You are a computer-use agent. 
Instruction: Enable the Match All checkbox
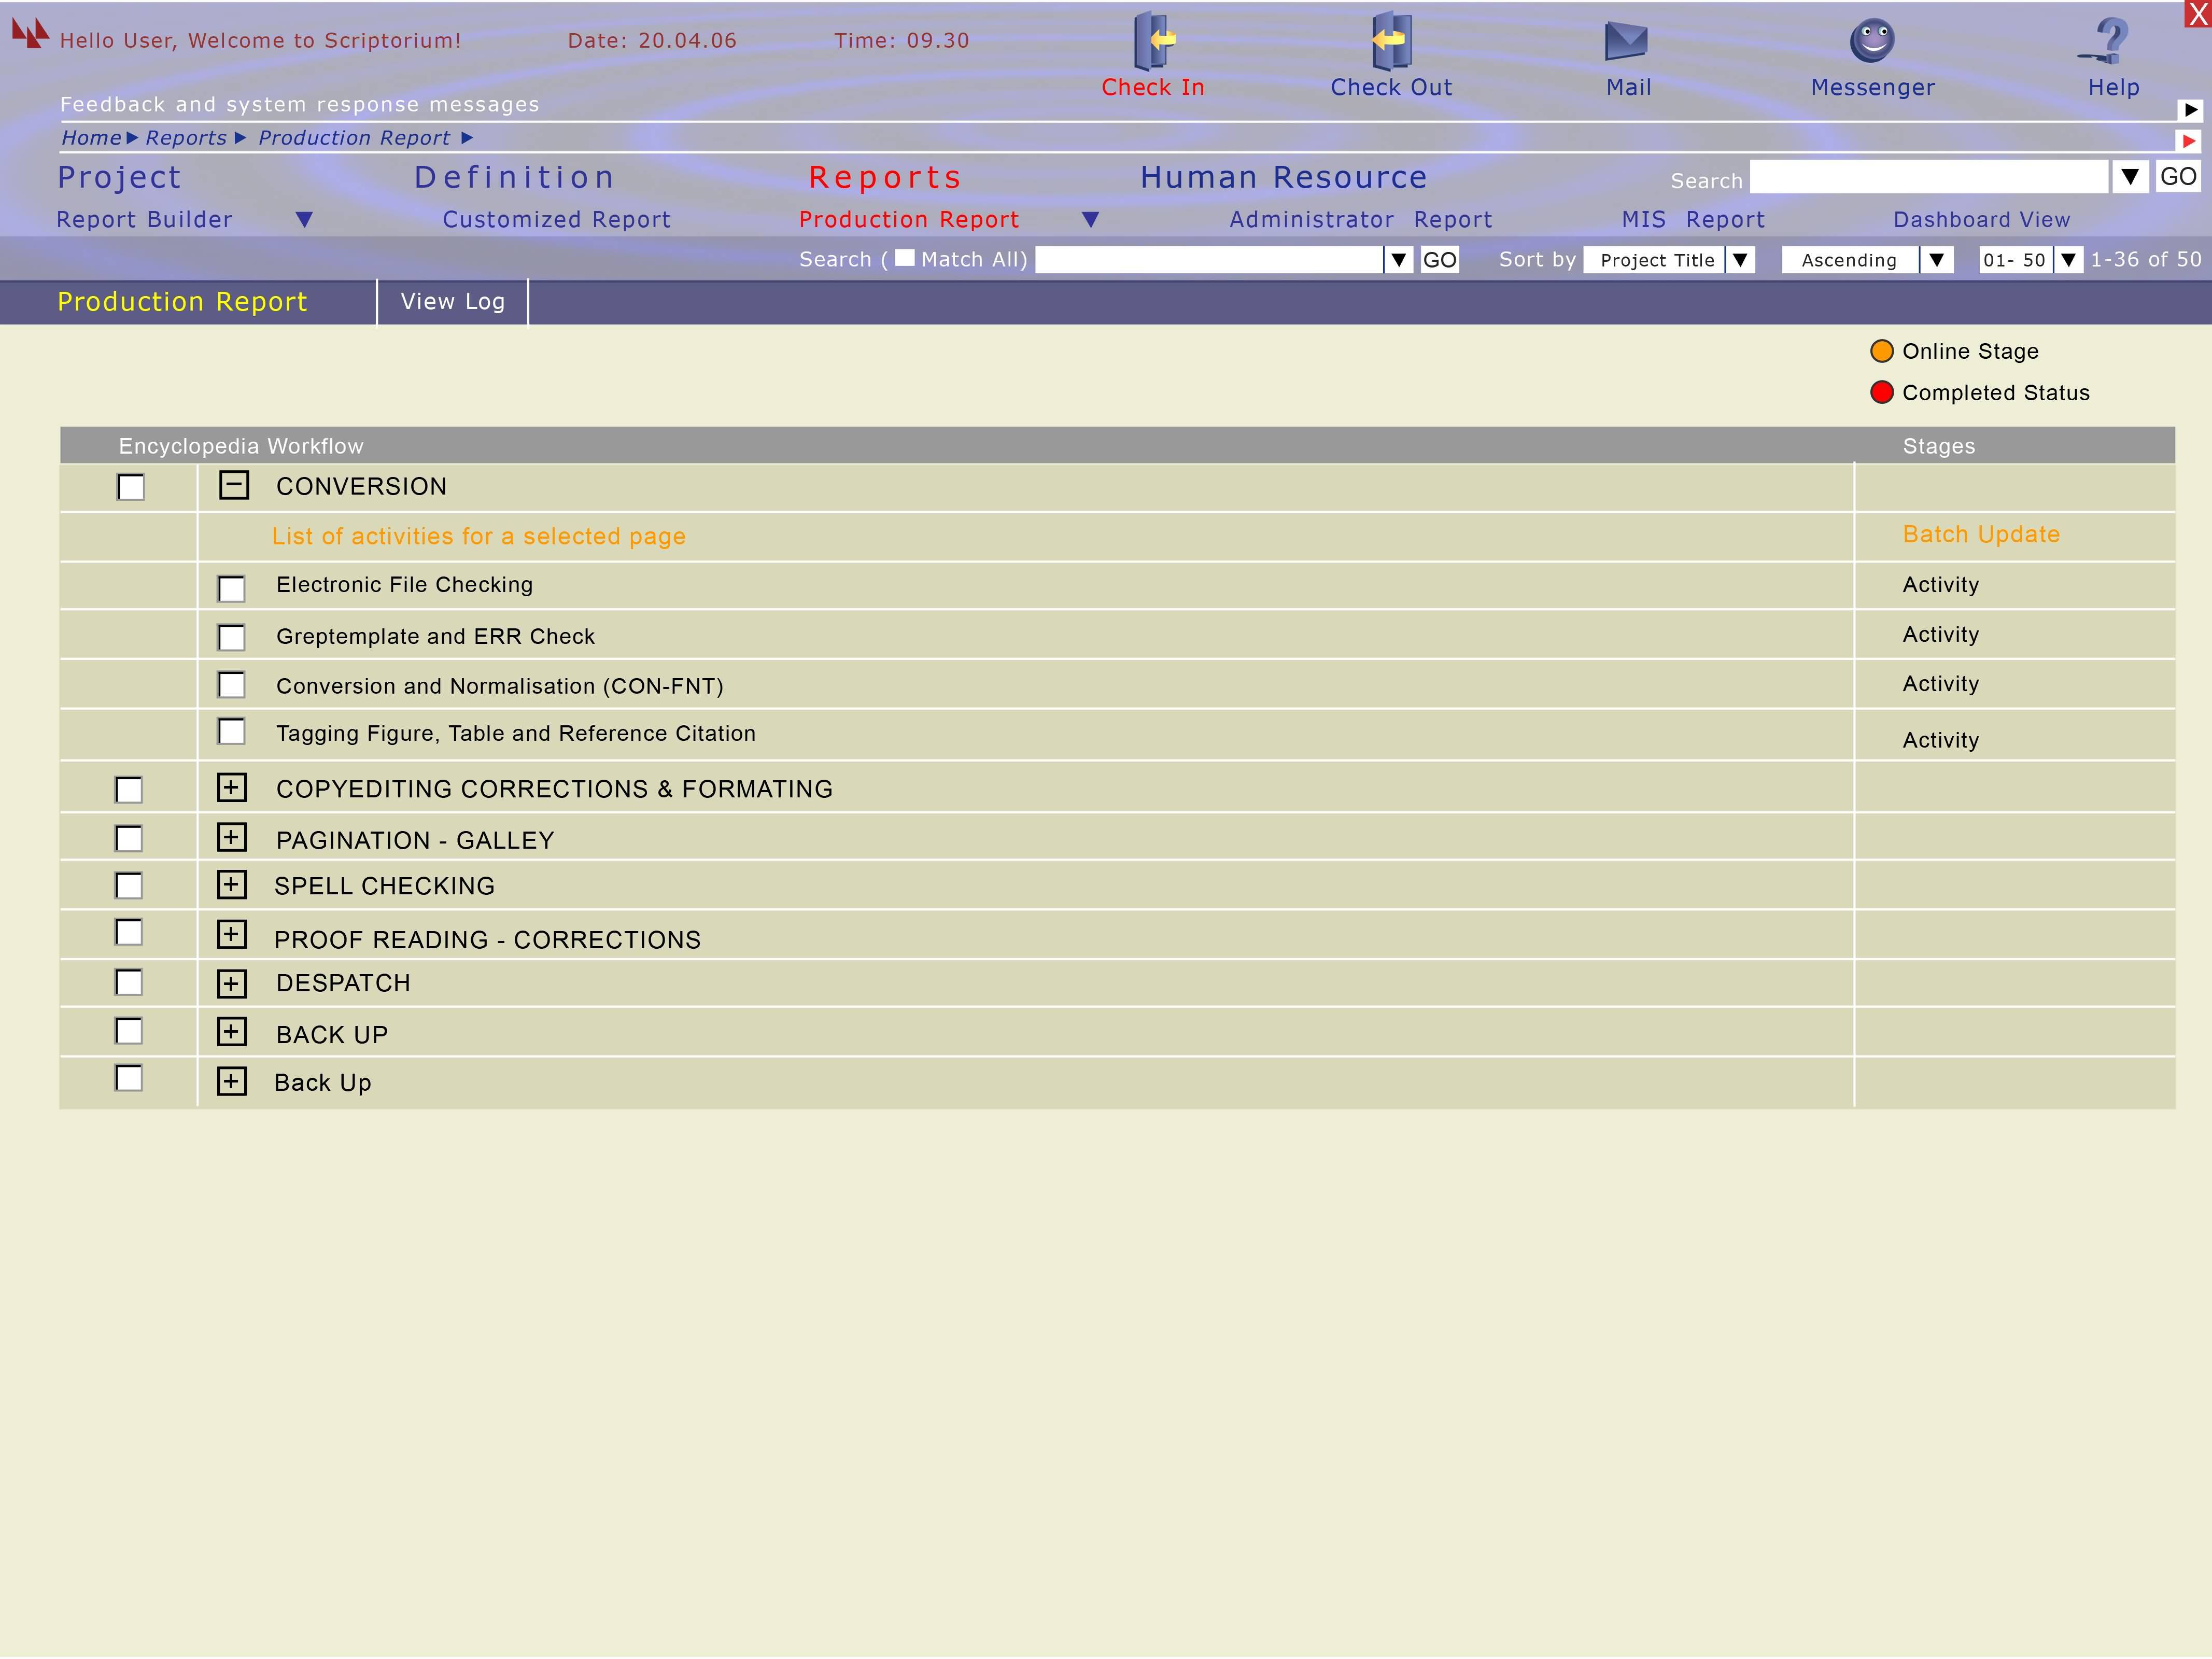pos(905,258)
